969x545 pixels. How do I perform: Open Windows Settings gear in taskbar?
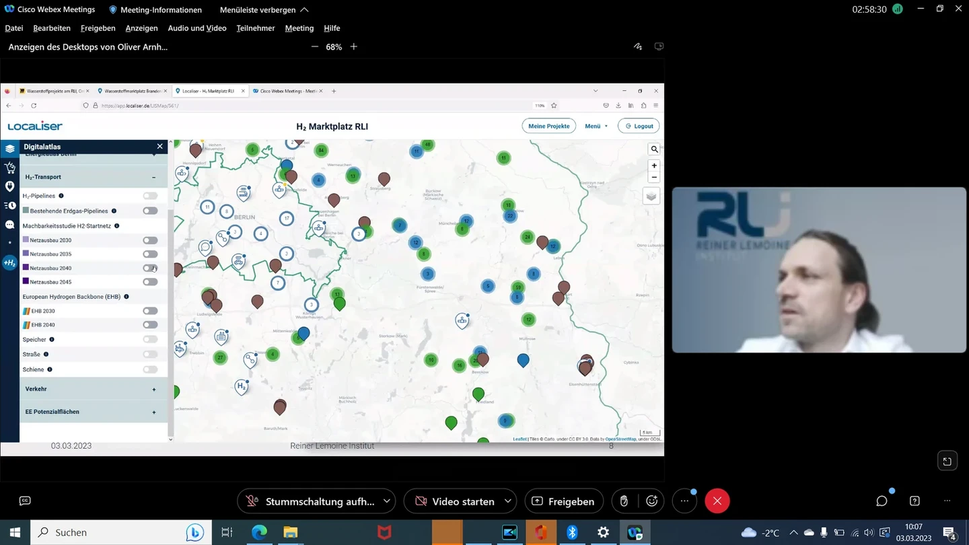pyautogui.click(x=603, y=532)
